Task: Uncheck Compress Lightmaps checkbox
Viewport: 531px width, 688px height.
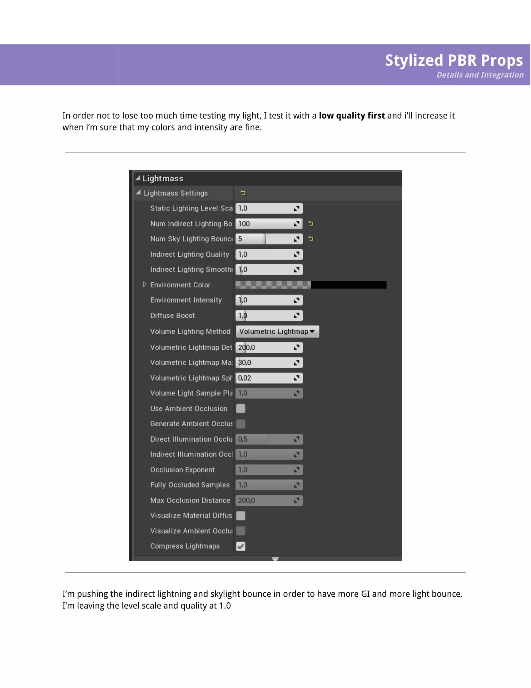Action: [241, 546]
